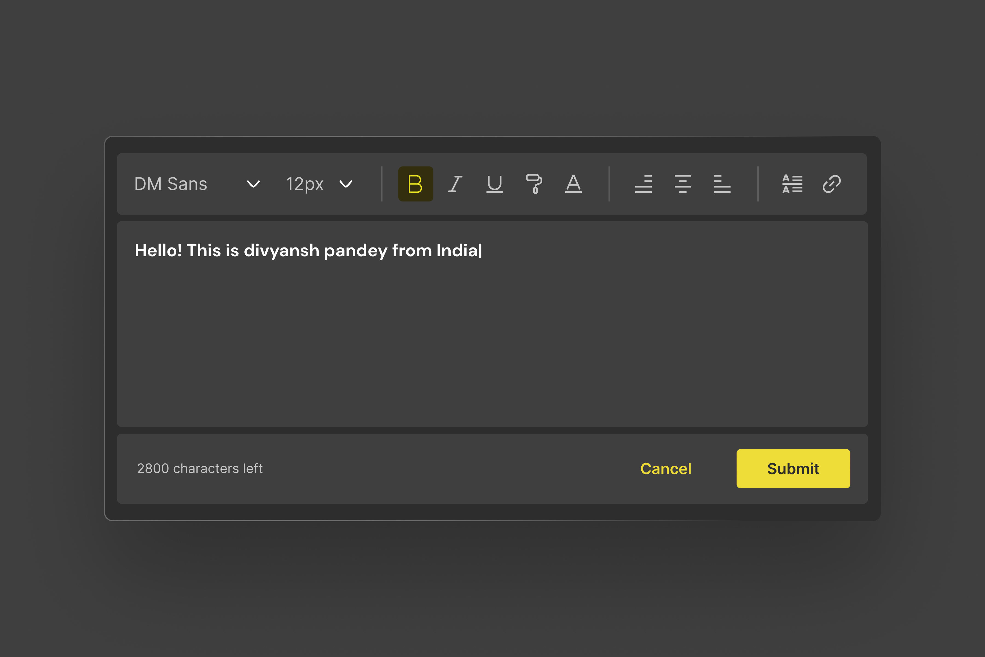Expand the DM Sans font chevron
985x657 pixels.
tap(253, 184)
